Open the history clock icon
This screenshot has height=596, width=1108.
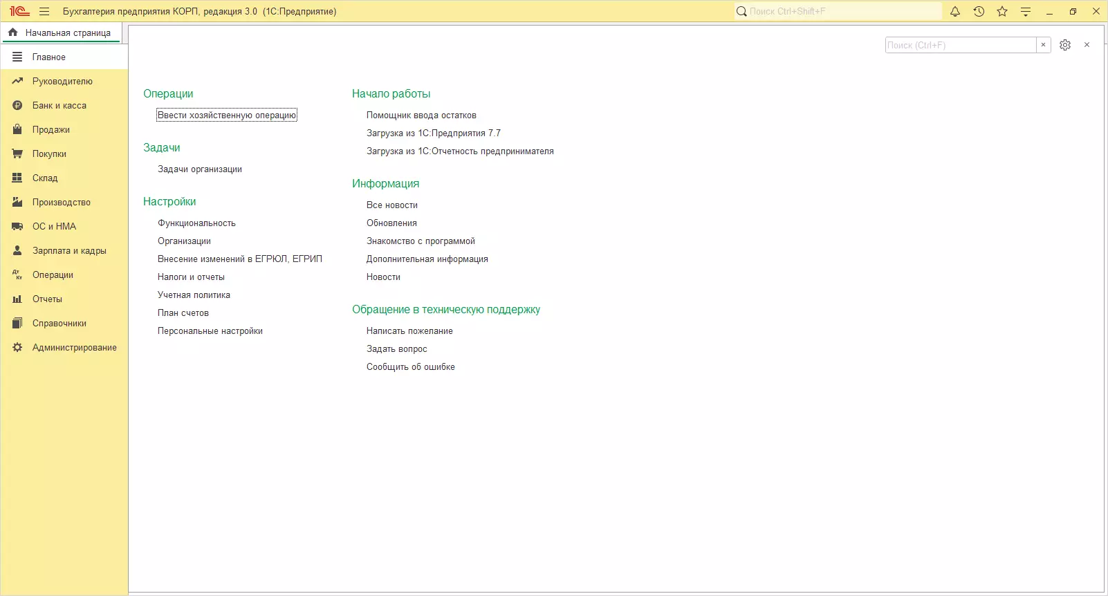(x=979, y=11)
